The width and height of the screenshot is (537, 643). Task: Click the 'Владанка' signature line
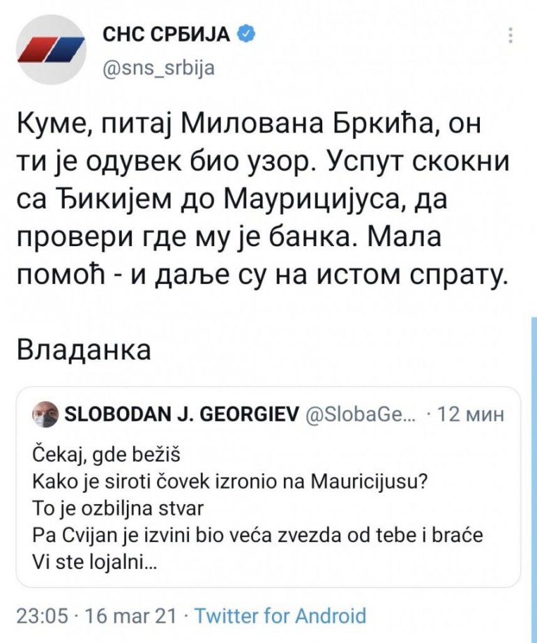coord(84,349)
